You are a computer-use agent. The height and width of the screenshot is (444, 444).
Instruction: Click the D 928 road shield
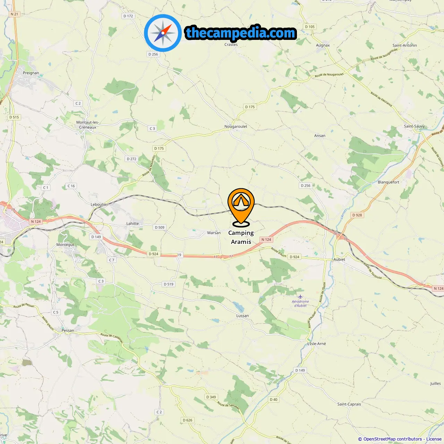(x=357, y=215)
